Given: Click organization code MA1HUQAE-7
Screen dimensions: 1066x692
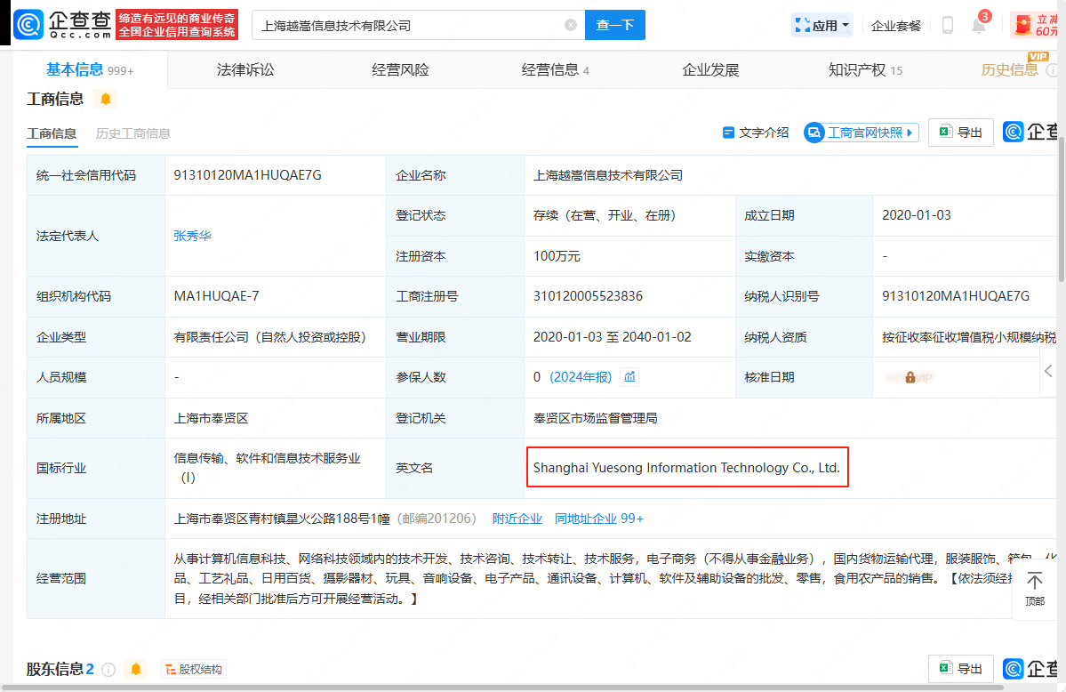Looking at the screenshot, I should 216,296.
